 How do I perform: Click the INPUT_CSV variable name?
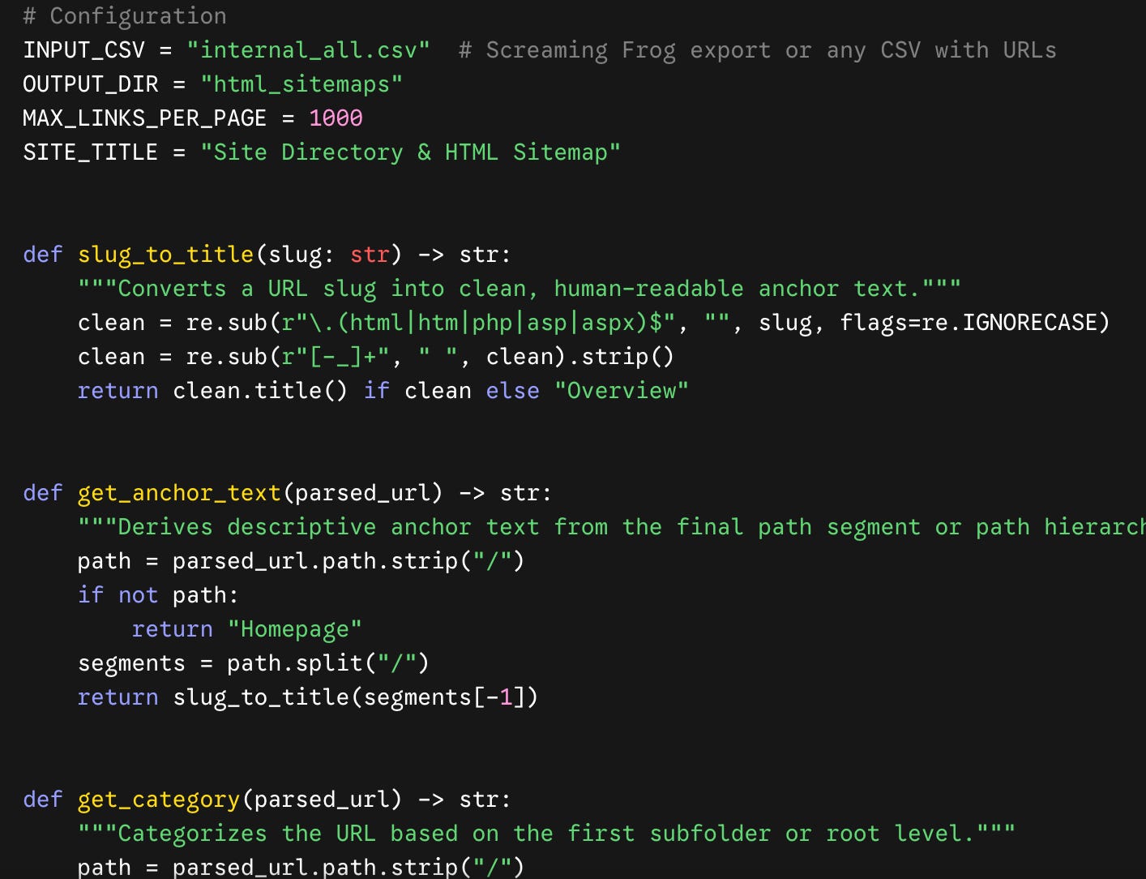coord(84,50)
